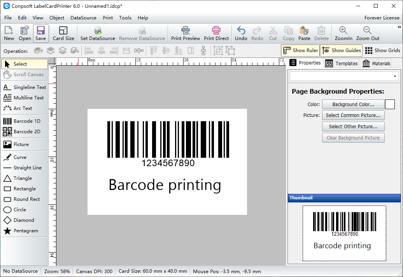Select the Curve drawing tool
Screen dimensions: 403x277
(25, 157)
